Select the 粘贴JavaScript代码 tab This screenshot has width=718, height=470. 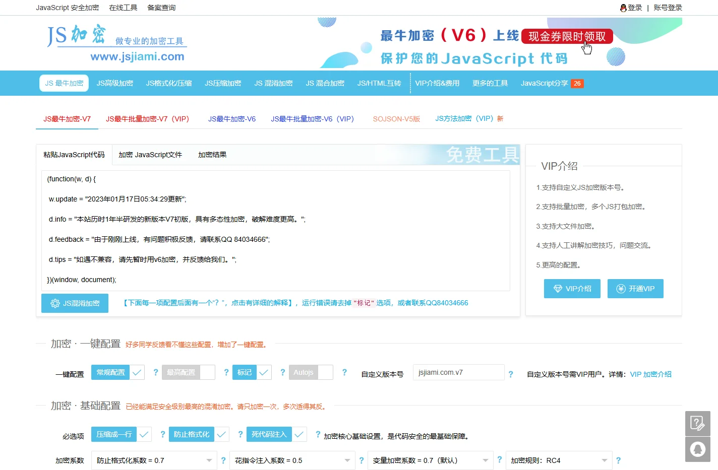click(74, 155)
